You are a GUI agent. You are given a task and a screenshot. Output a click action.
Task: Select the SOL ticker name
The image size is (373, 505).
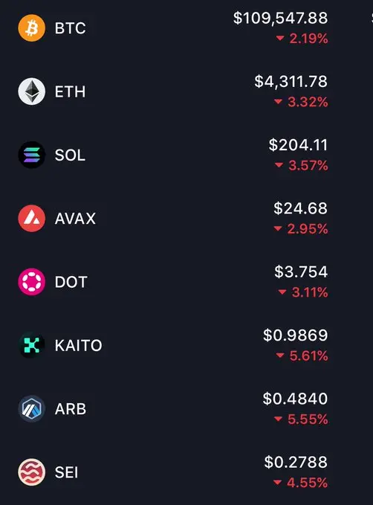click(70, 155)
